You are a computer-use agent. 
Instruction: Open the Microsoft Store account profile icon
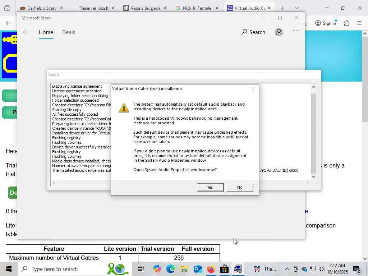[x=279, y=32]
